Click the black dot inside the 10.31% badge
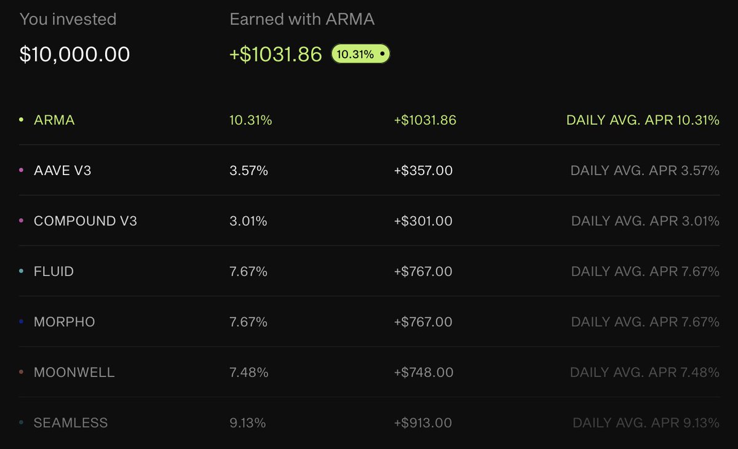This screenshot has height=449, width=738. (x=383, y=54)
